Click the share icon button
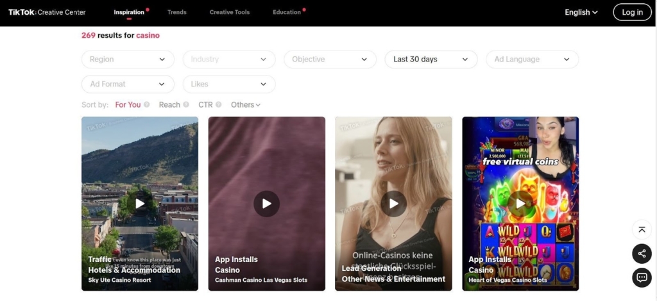The width and height of the screenshot is (657, 301). 642,254
